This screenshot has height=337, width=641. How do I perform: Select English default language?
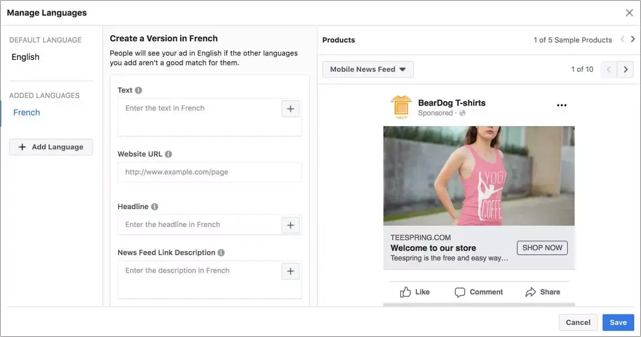click(25, 57)
